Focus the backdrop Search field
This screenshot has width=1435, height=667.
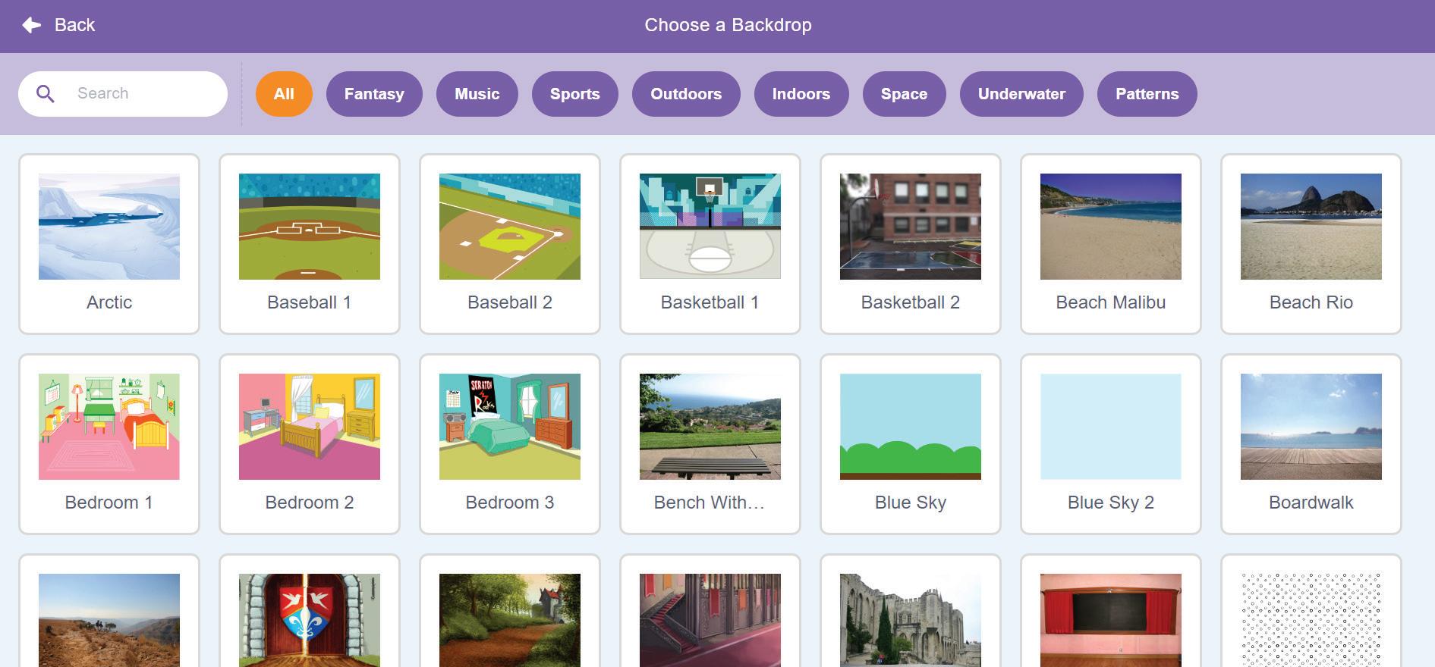pos(123,94)
